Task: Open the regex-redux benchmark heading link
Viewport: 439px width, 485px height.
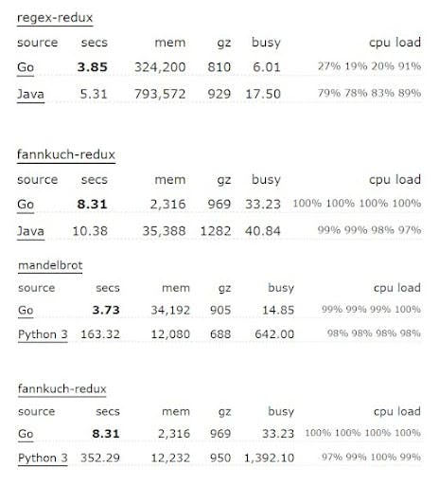Action: (x=55, y=18)
